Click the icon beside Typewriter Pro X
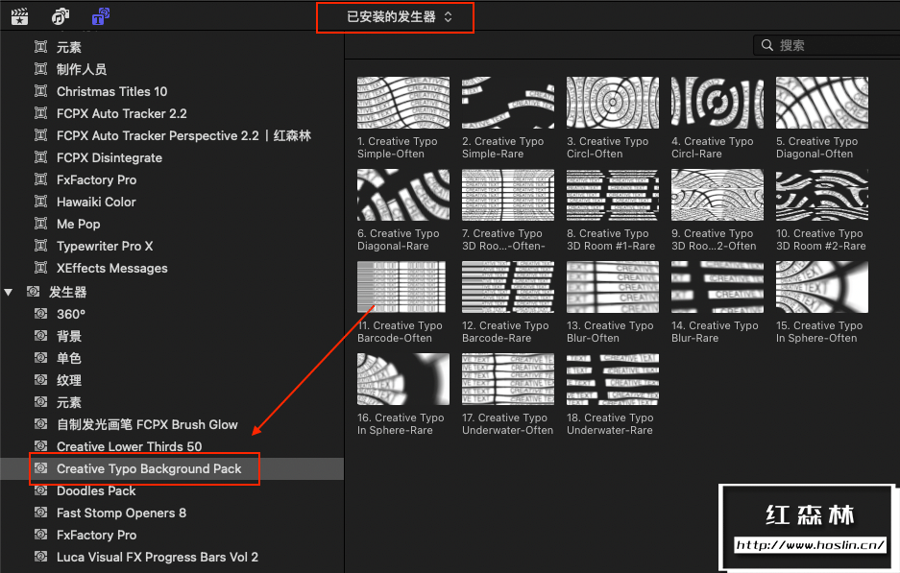This screenshot has height=573, width=900. pyautogui.click(x=40, y=246)
